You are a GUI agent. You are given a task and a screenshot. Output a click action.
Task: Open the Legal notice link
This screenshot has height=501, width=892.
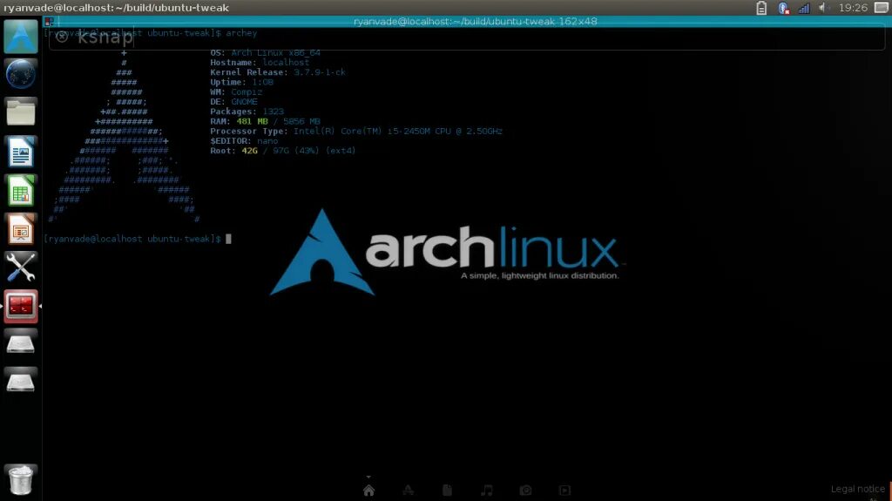[x=857, y=489]
